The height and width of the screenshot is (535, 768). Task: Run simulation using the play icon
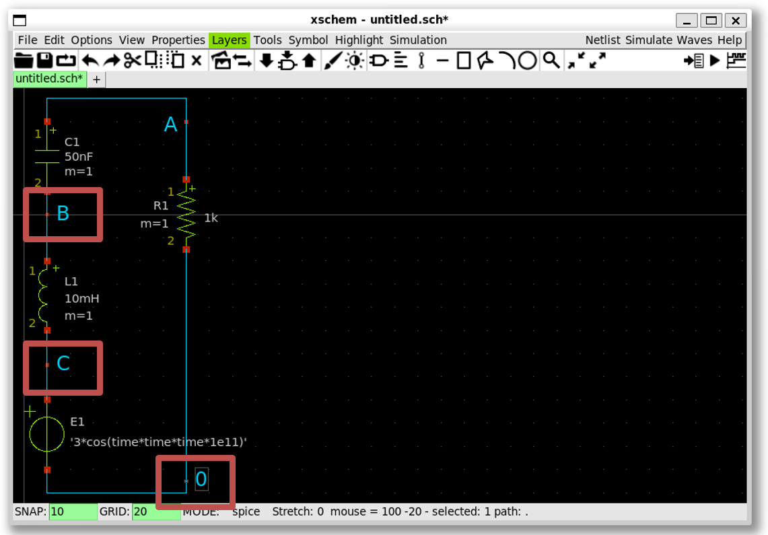point(715,61)
